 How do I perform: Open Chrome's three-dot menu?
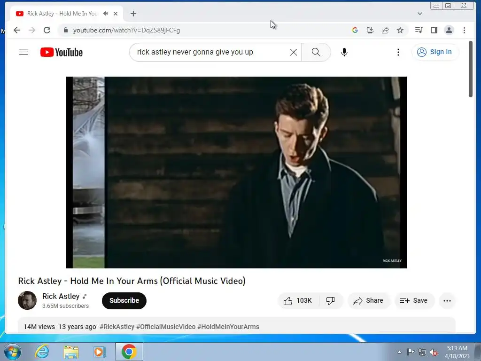(464, 30)
